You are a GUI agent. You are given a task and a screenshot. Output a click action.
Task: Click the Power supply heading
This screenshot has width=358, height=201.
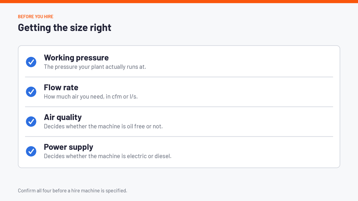click(x=69, y=147)
